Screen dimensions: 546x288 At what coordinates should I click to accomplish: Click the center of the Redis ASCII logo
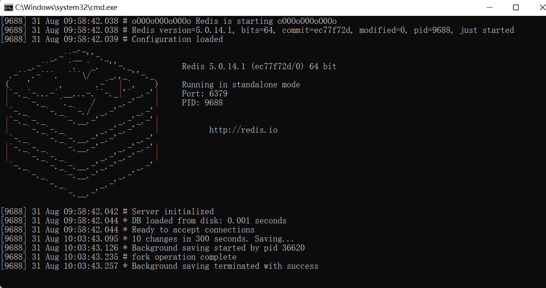coord(82,125)
